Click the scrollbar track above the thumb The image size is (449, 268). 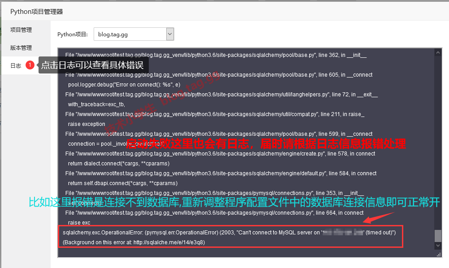point(438,134)
